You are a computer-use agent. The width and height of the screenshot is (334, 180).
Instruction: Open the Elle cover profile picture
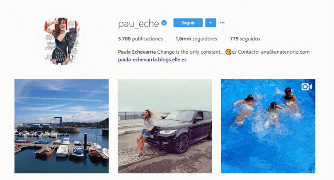click(x=62, y=41)
